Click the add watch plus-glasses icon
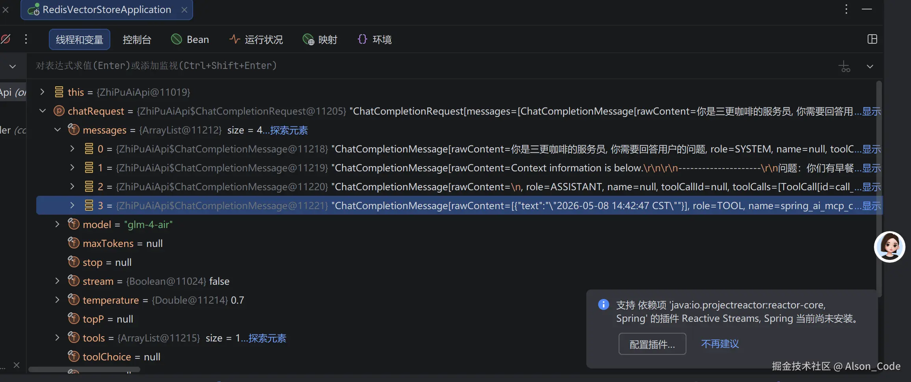911x382 pixels. (845, 66)
